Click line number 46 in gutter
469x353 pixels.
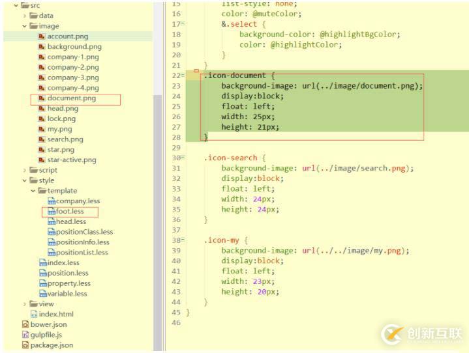(177, 323)
